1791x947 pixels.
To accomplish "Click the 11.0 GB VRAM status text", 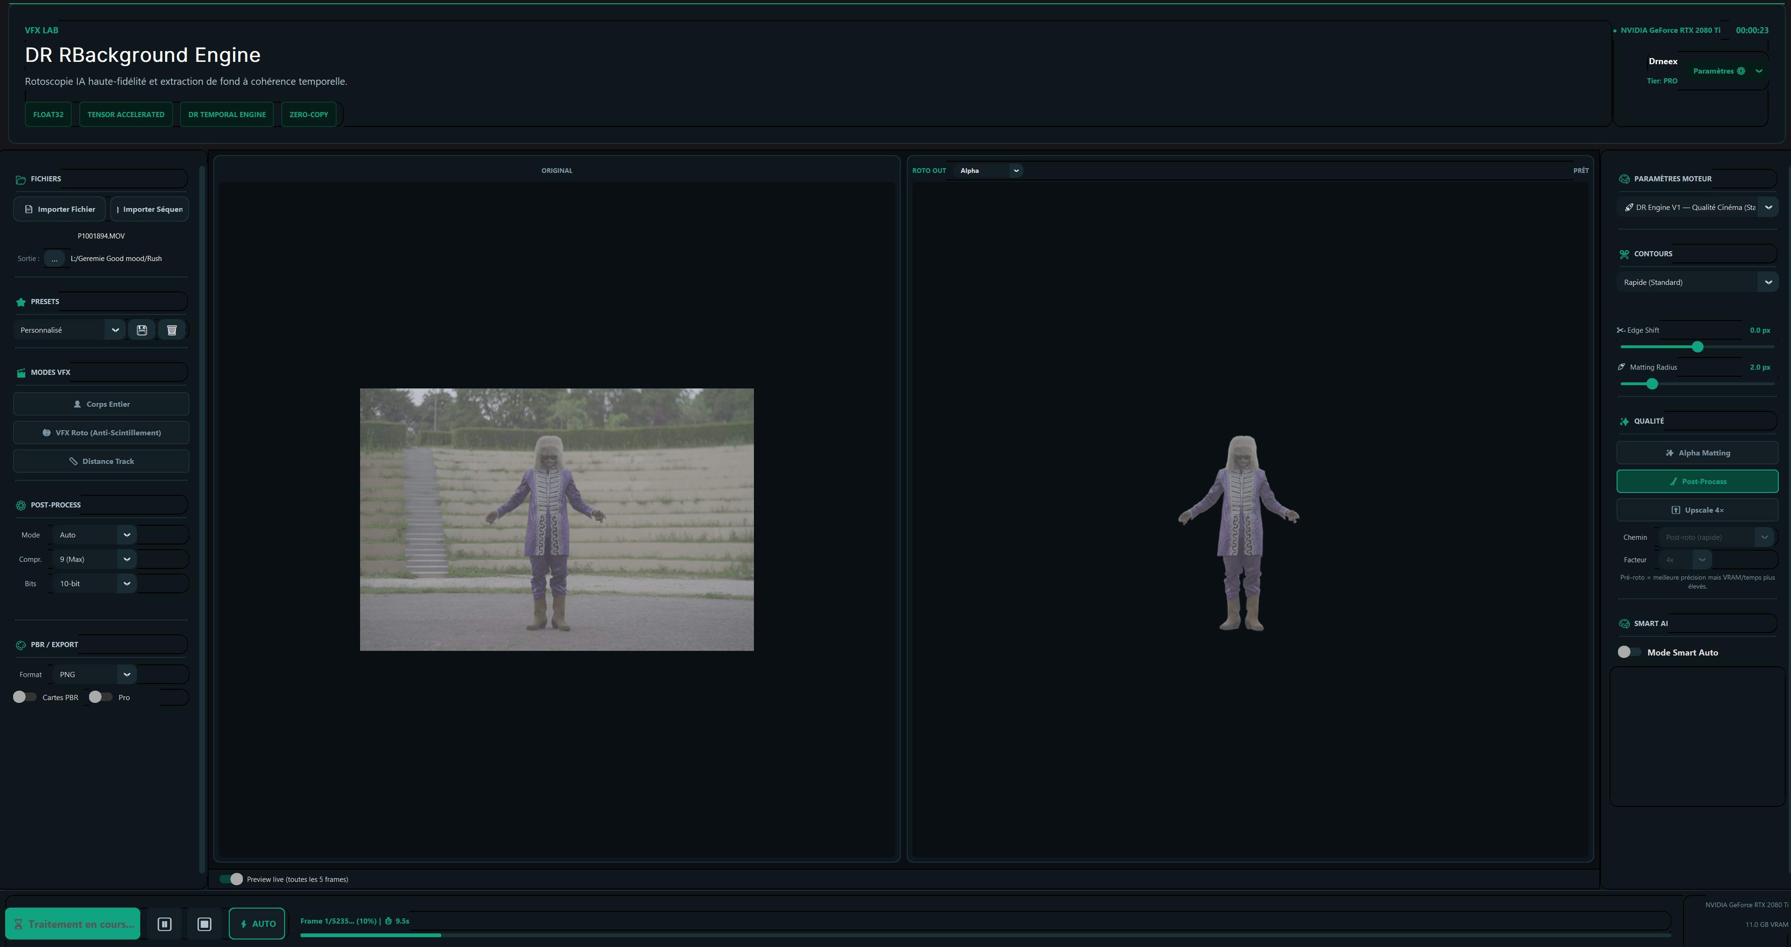I will (1766, 925).
